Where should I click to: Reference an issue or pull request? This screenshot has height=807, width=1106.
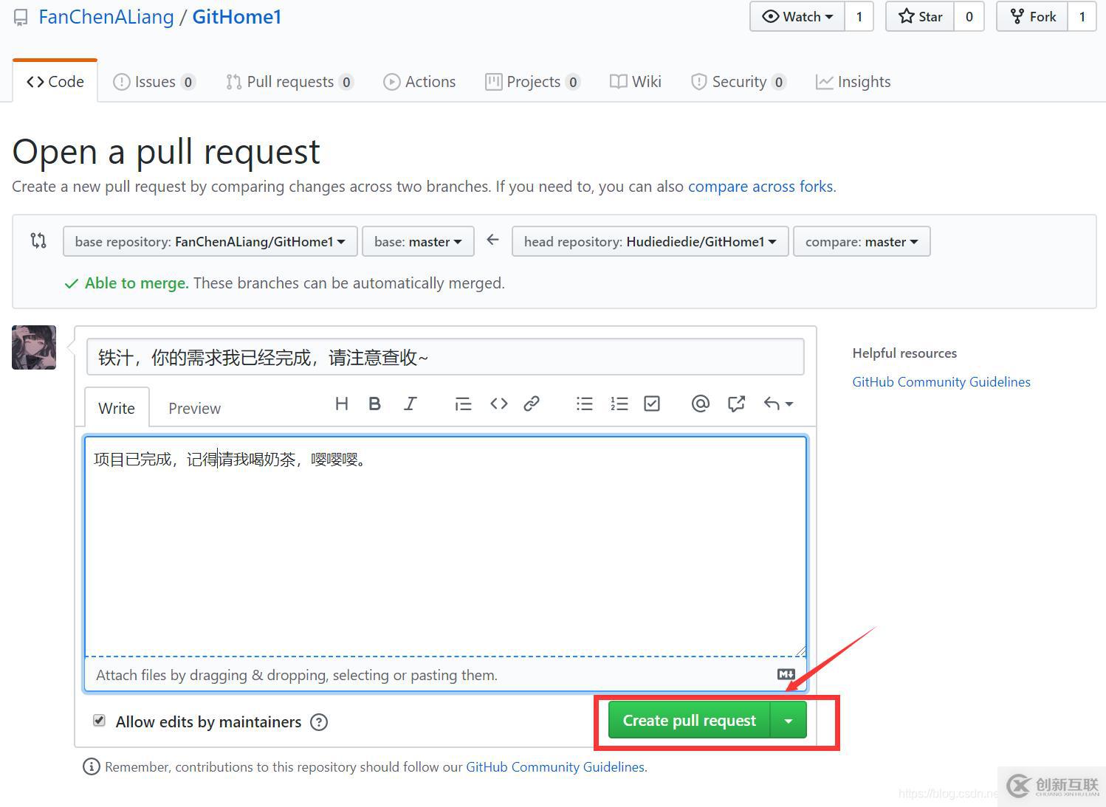click(736, 403)
